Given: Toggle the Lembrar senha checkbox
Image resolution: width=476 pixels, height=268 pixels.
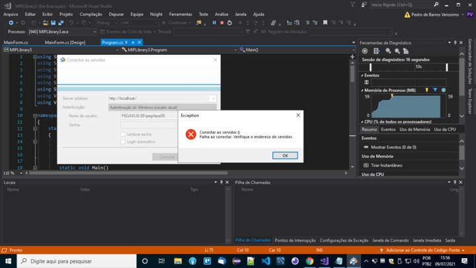Looking at the screenshot, I should point(123,134).
